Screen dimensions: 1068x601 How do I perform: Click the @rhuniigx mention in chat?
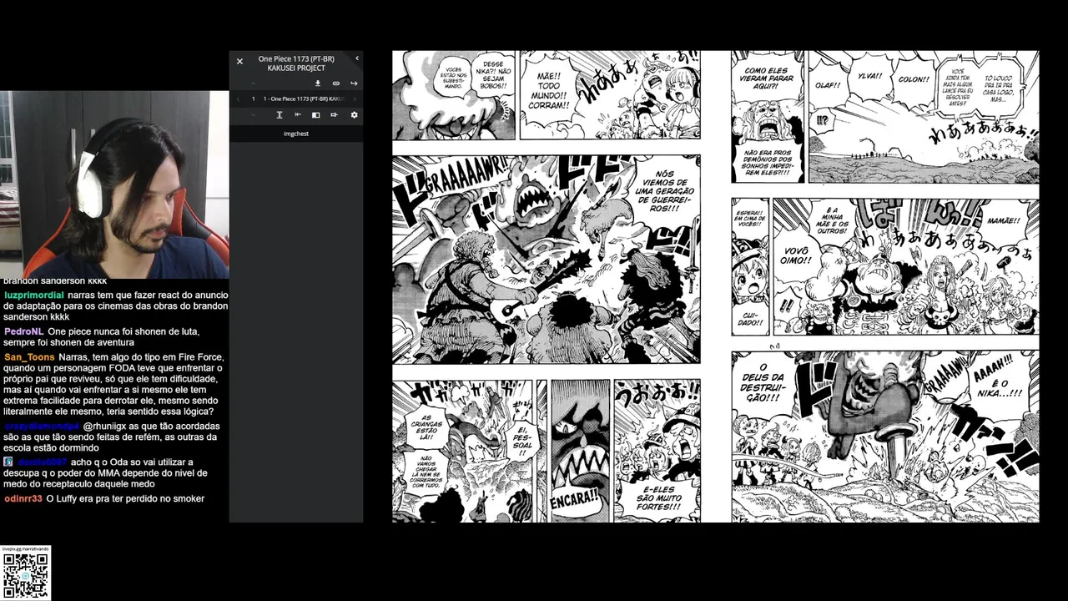coord(103,426)
